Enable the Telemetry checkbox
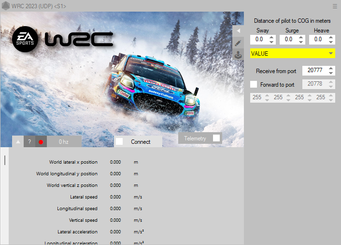 (216, 138)
